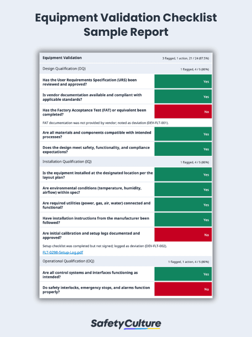The height and width of the screenshot is (337, 252).
Task: Click Yes for required utilities connected question
Action: 183,205
